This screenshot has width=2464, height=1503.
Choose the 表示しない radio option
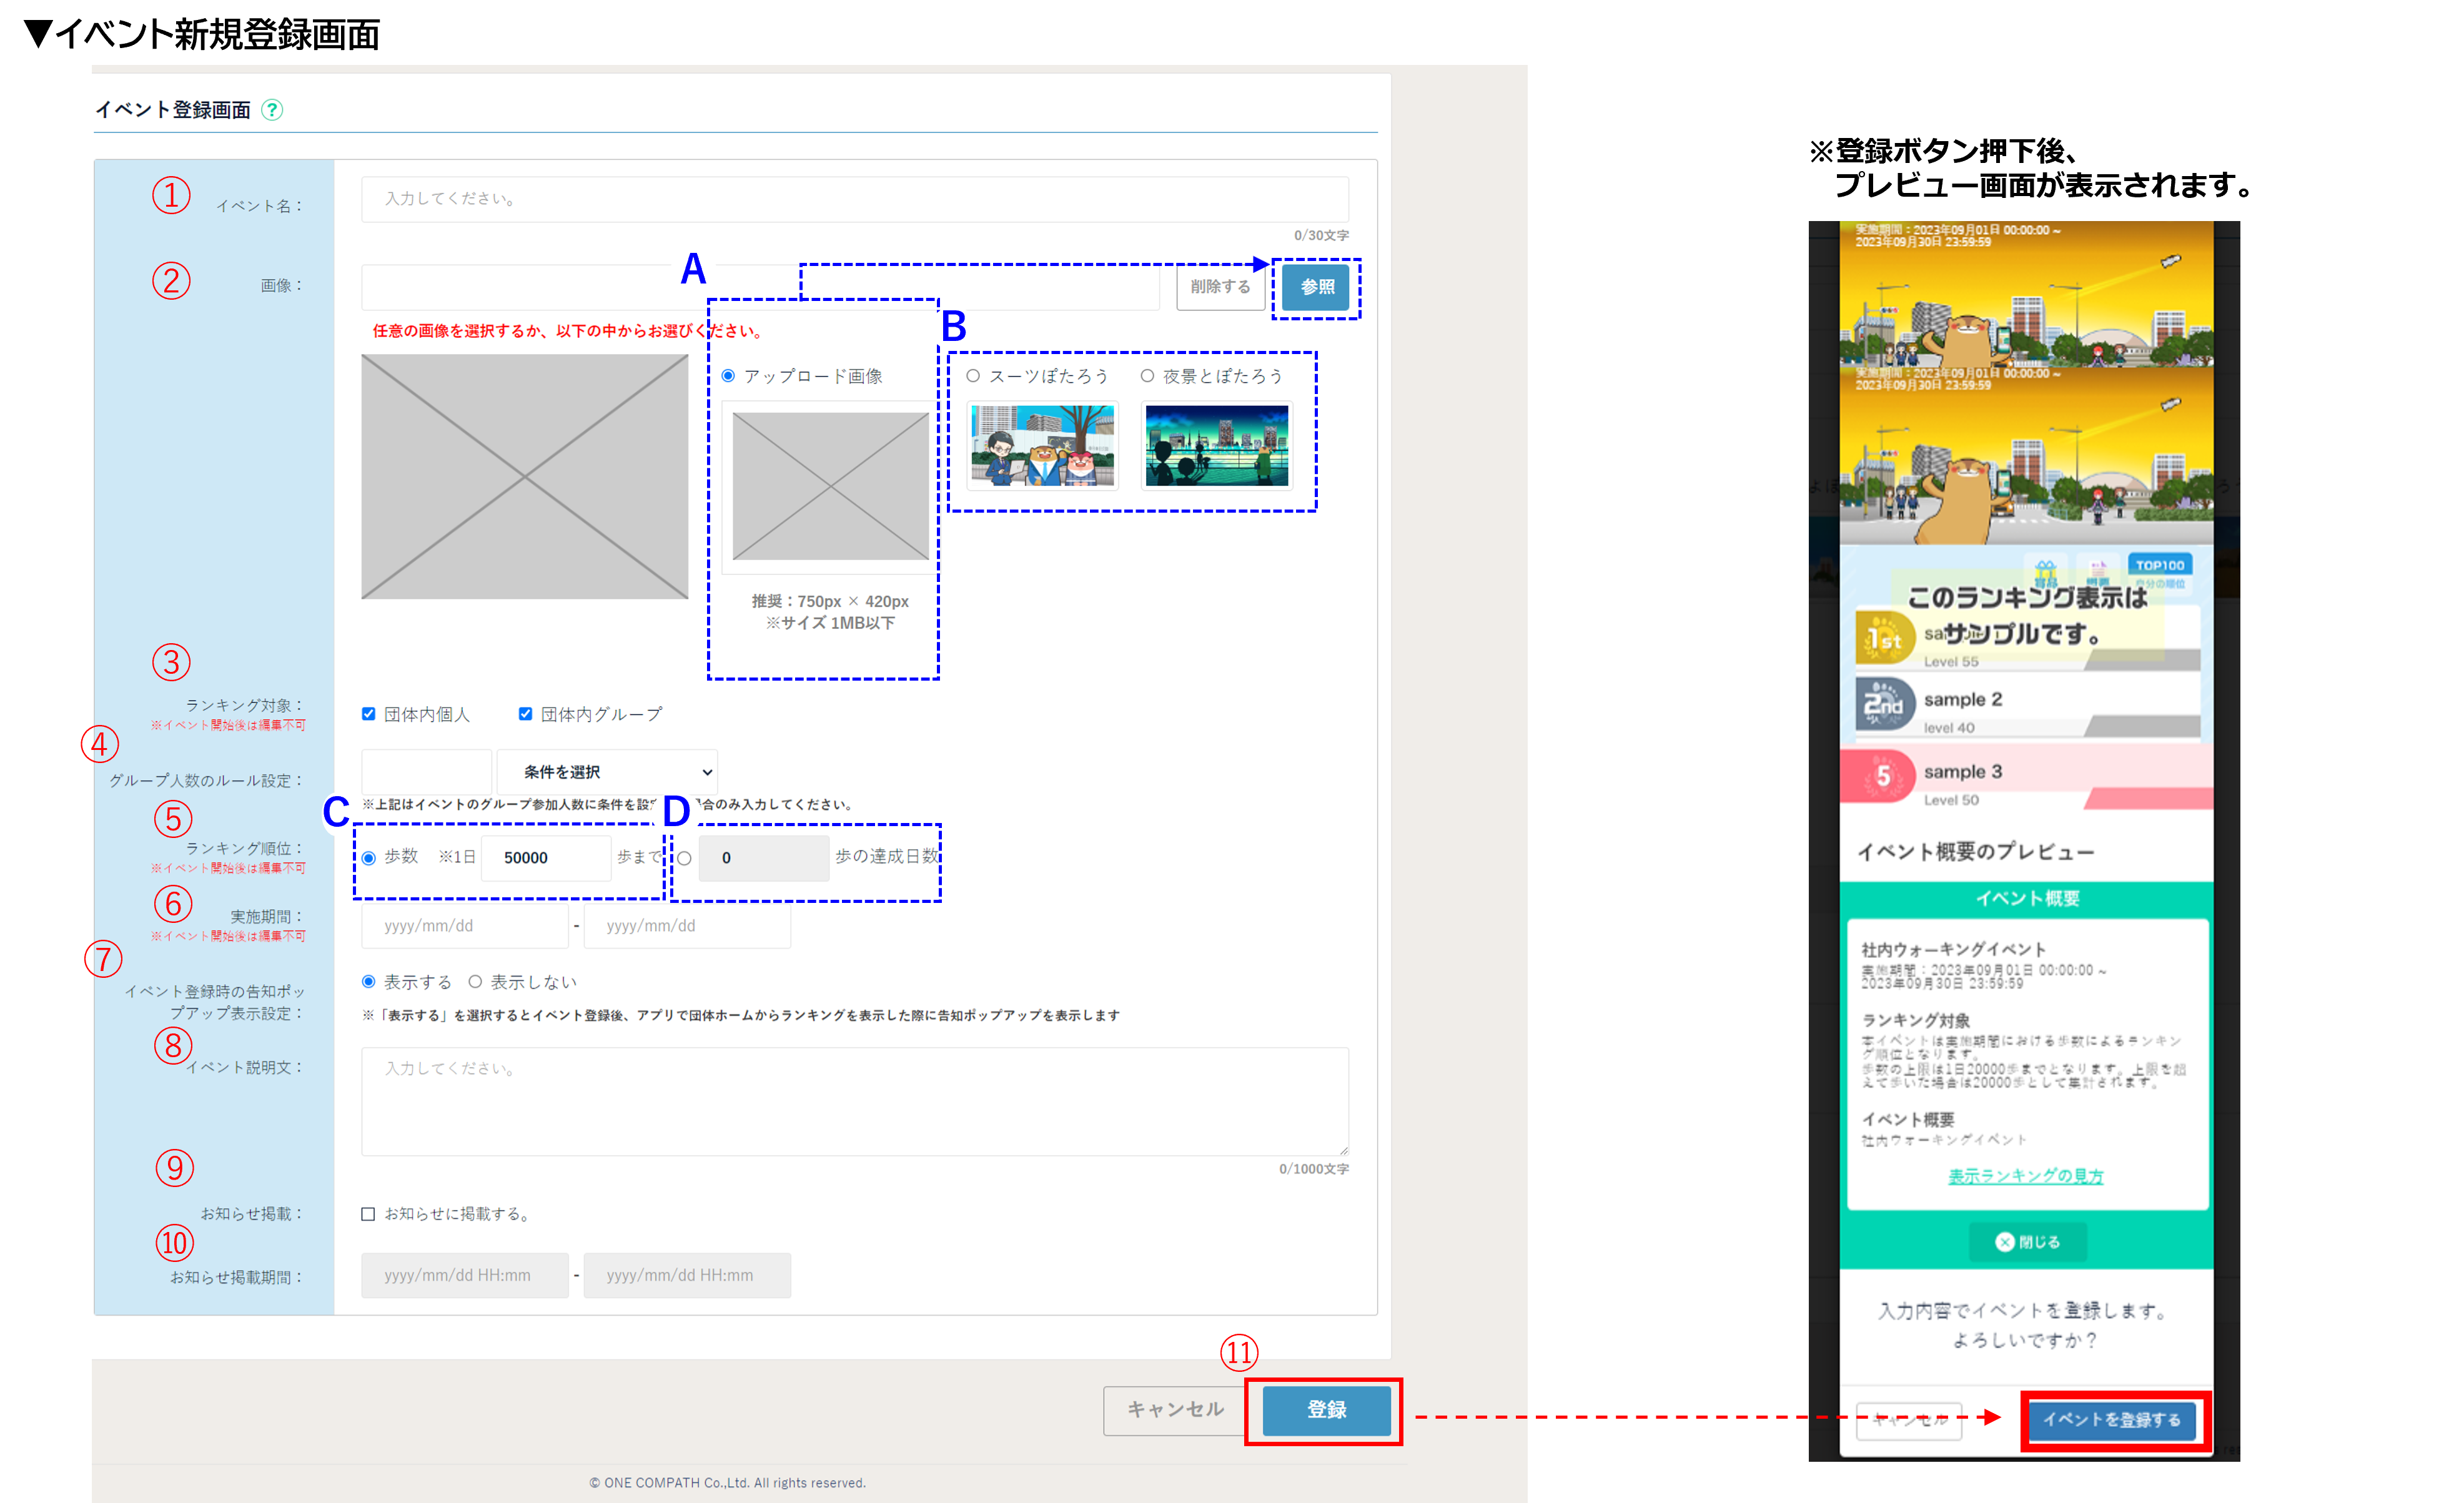tap(476, 982)
